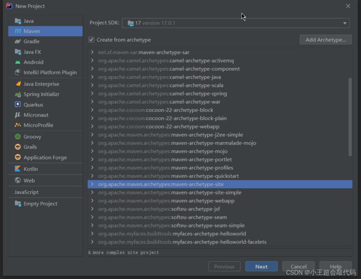Click the Empty Project folder icon
This screenshot has width=361, height=279.
click(x=18, y=203)
